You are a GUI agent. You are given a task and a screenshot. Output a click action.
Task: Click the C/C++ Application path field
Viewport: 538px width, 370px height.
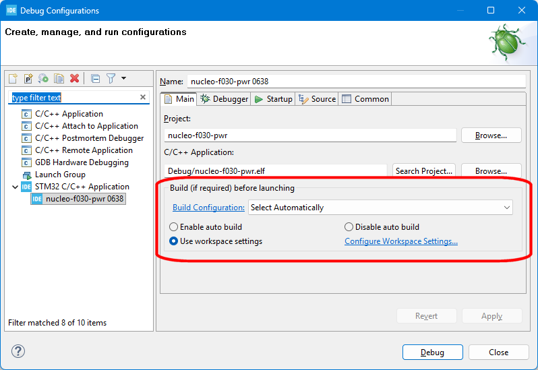(276, 171)
